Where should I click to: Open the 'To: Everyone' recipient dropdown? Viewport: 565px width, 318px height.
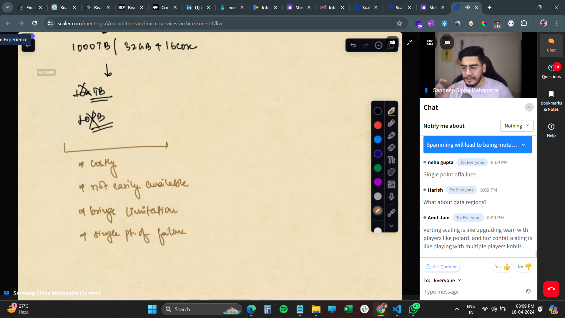click(x=447, y=280)
